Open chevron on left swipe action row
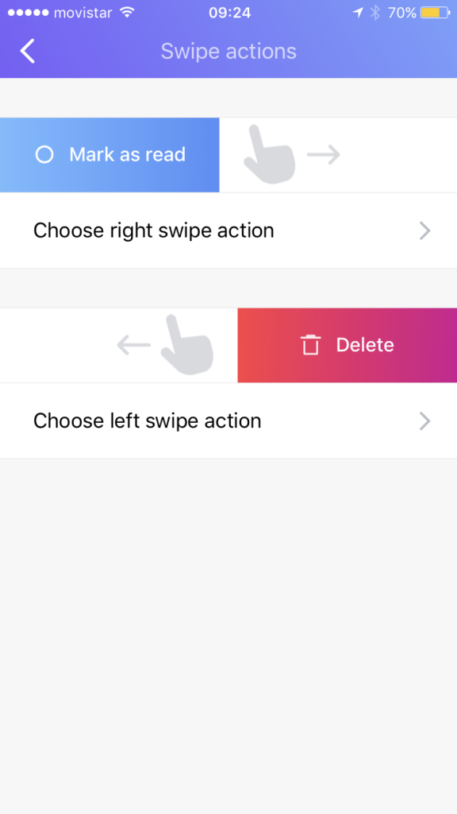Screen dimensions: 457x814 [x=425, y=421]
